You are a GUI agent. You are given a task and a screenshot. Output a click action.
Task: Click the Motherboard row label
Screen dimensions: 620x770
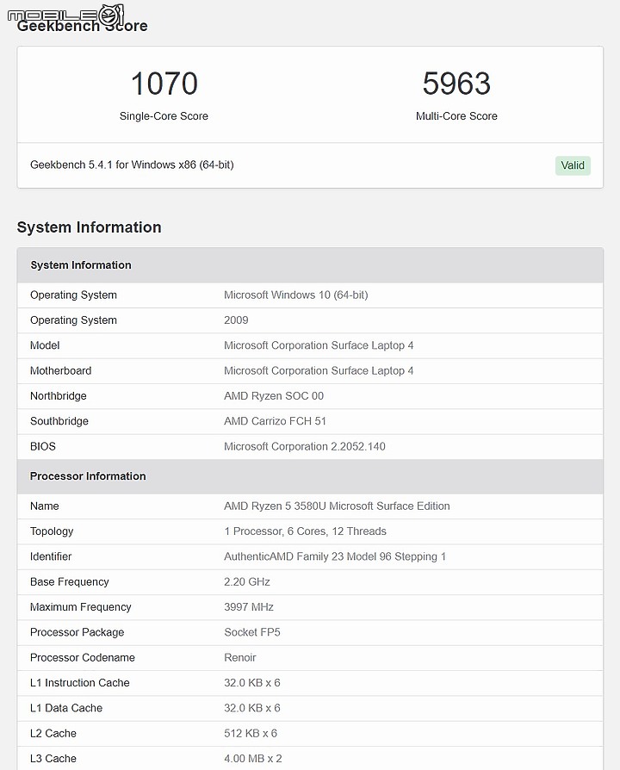click(61, 370)
